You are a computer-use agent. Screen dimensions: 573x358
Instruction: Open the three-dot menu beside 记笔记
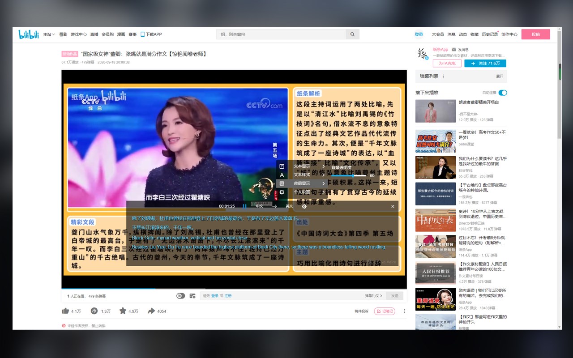point(404,311)
